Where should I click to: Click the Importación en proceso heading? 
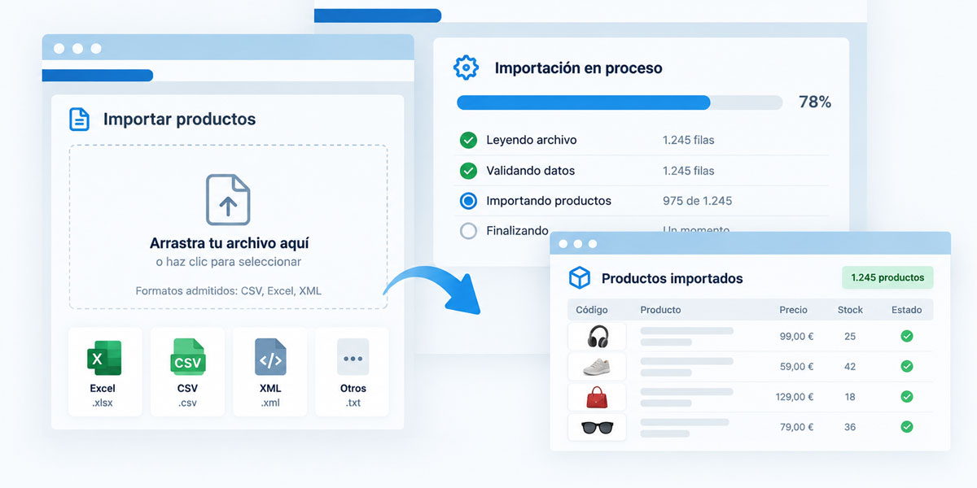578,68
